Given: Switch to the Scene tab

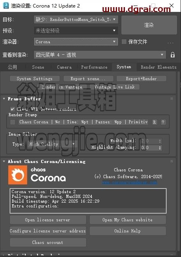Looking at the screenshot, I should 38,67.
